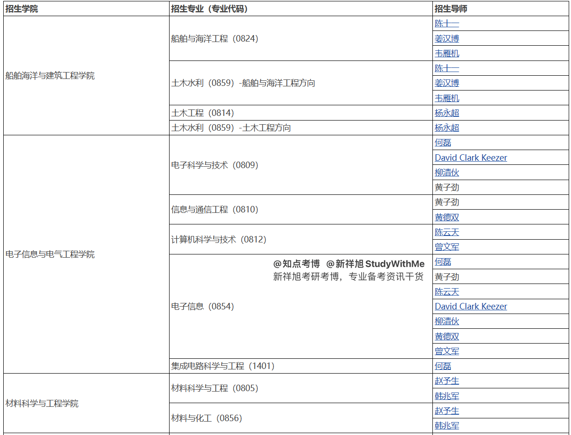Select the 材料科学与工程 (0805) major cell
571x435 pixels.
click(301, 388)
